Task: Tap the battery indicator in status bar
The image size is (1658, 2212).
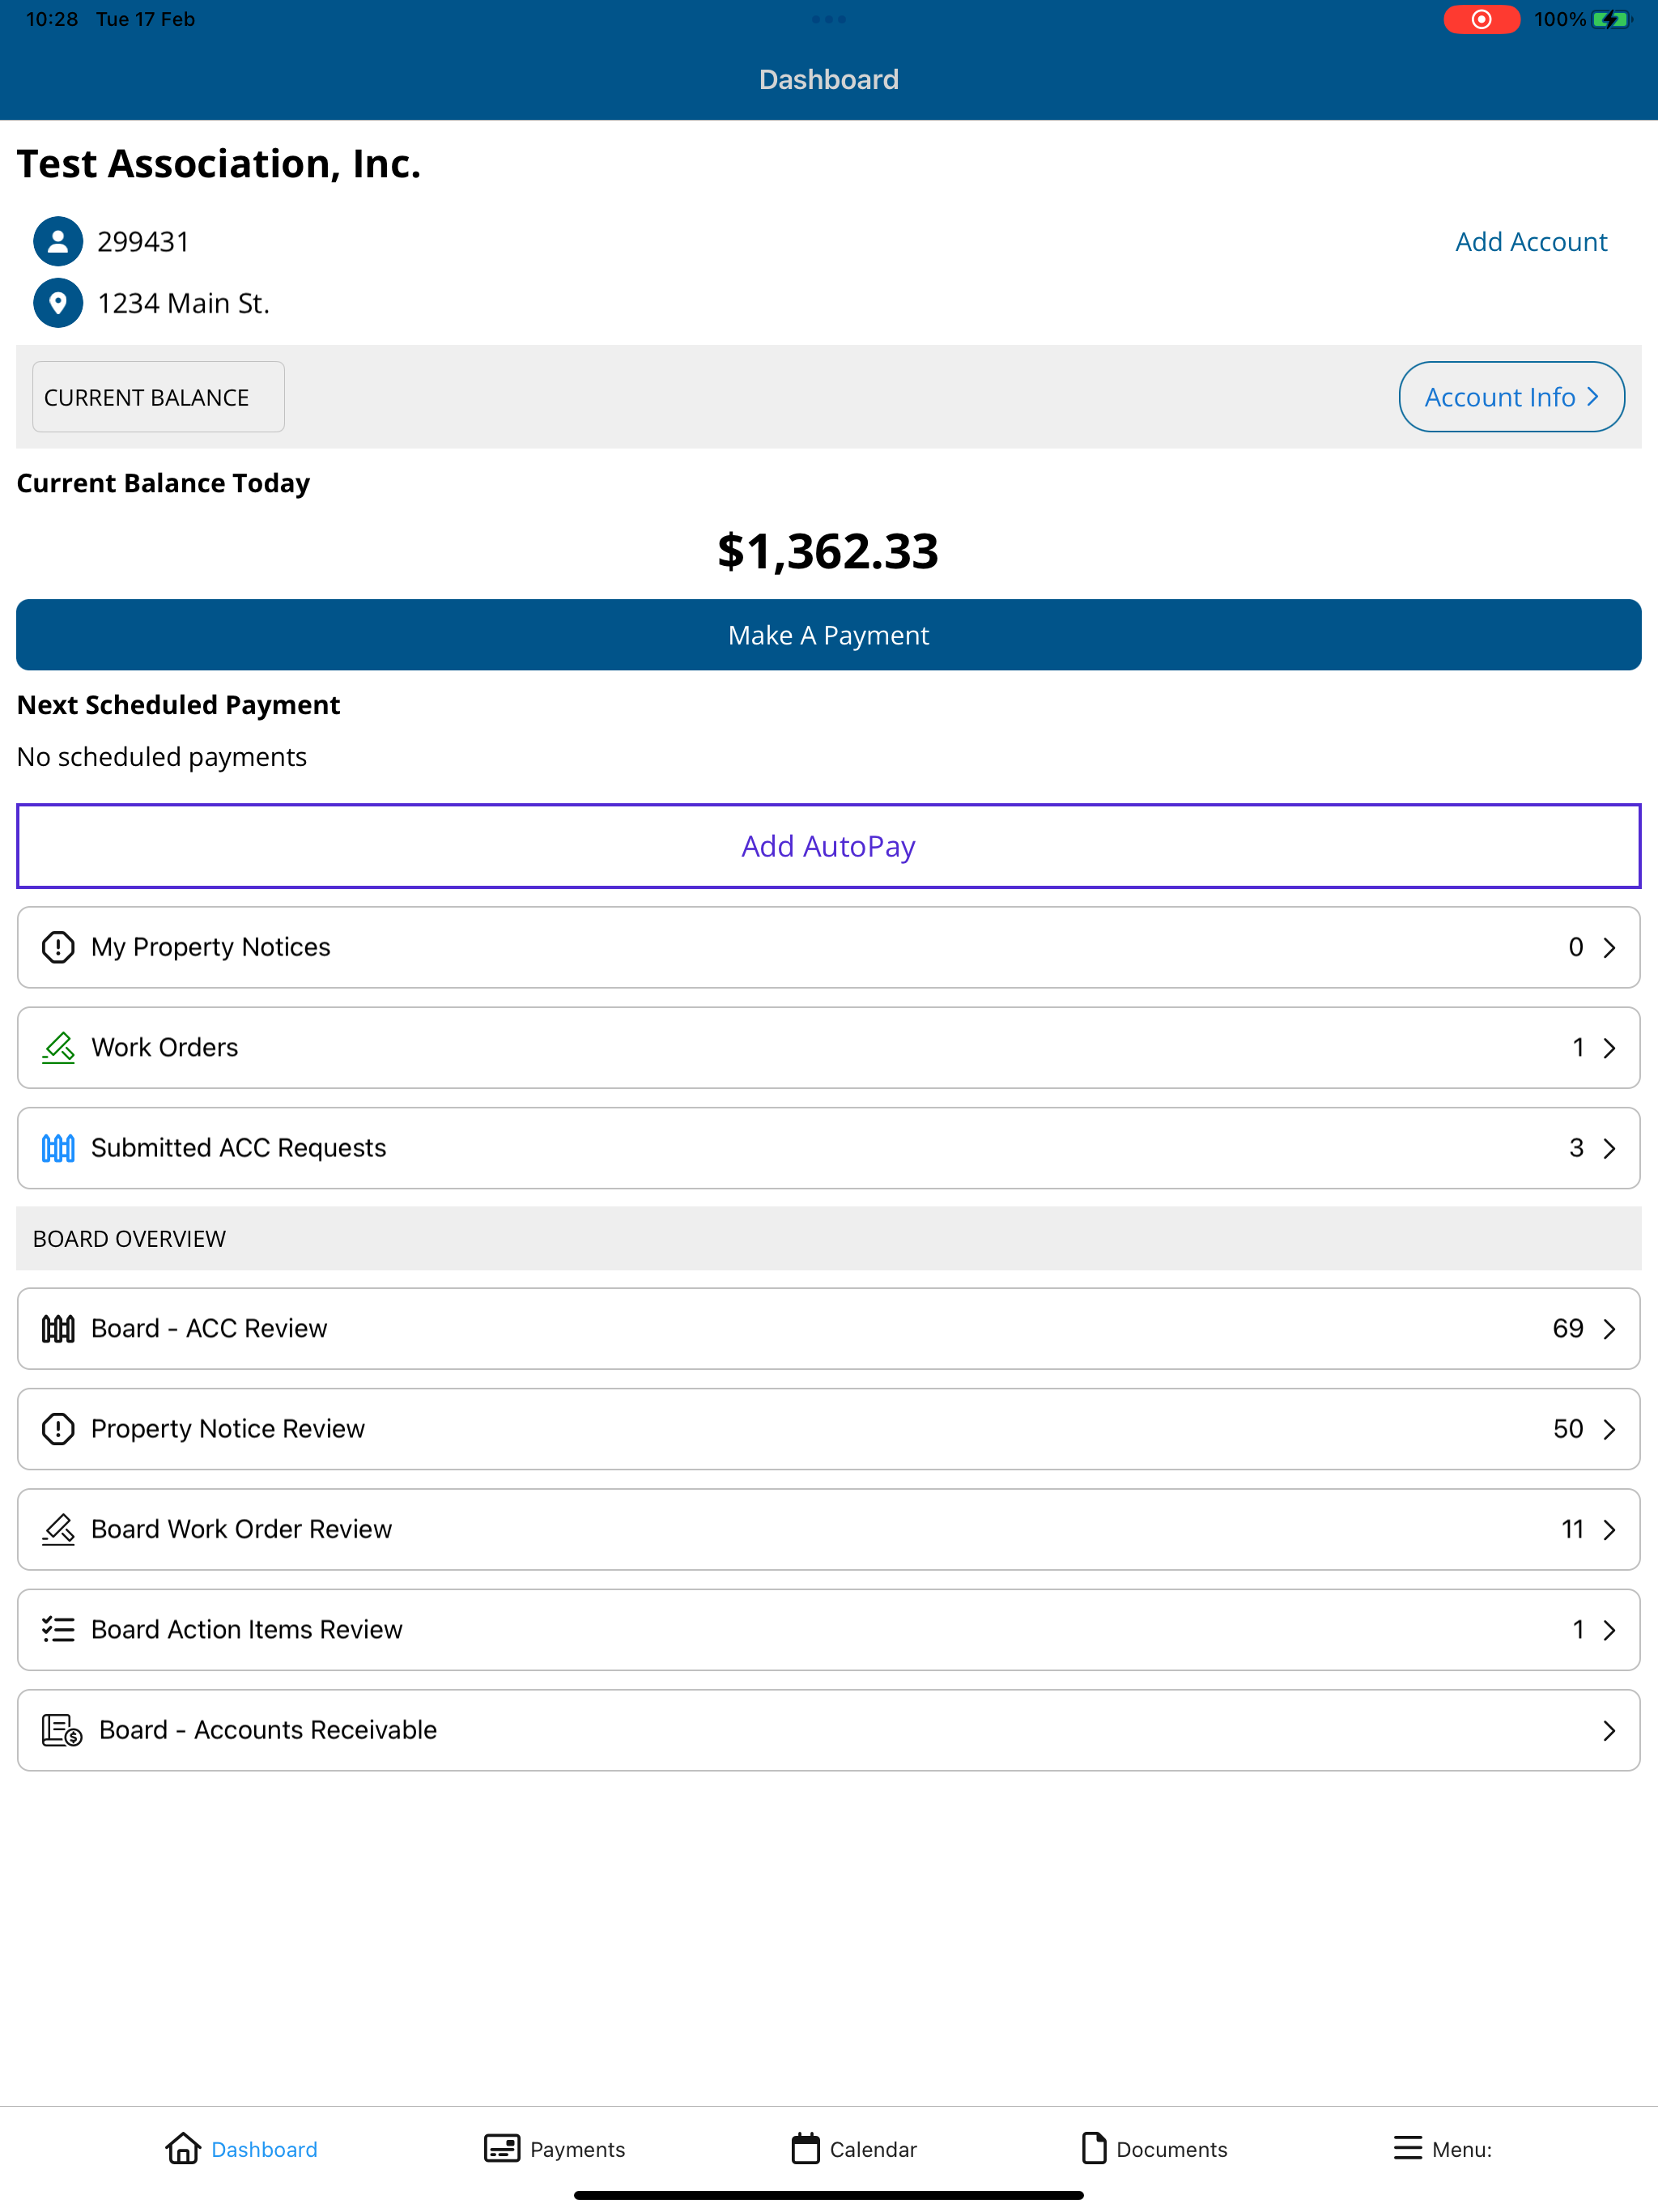Action: 1611,19
